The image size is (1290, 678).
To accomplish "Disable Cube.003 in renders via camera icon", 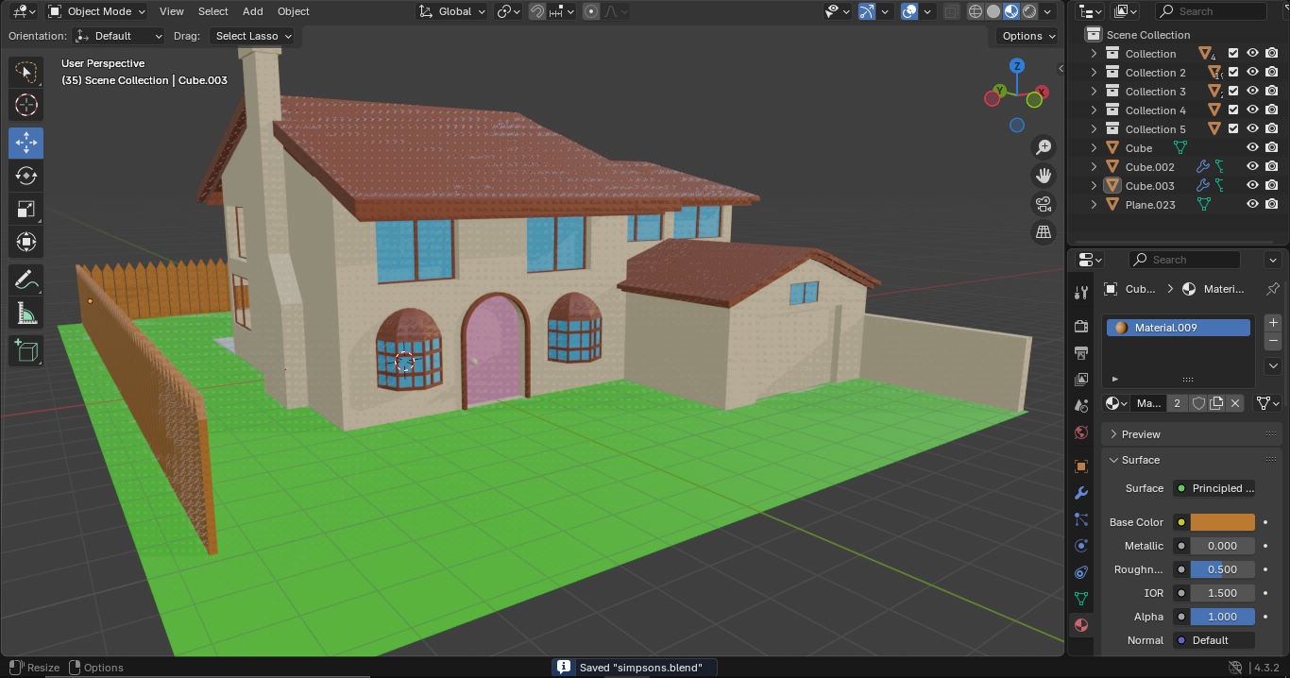I will [1272, 185].
